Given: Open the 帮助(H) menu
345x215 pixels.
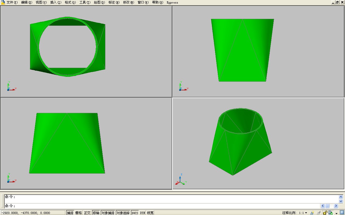Looking at the screenshot, I should pyautogui.click(x=157, y=2).
